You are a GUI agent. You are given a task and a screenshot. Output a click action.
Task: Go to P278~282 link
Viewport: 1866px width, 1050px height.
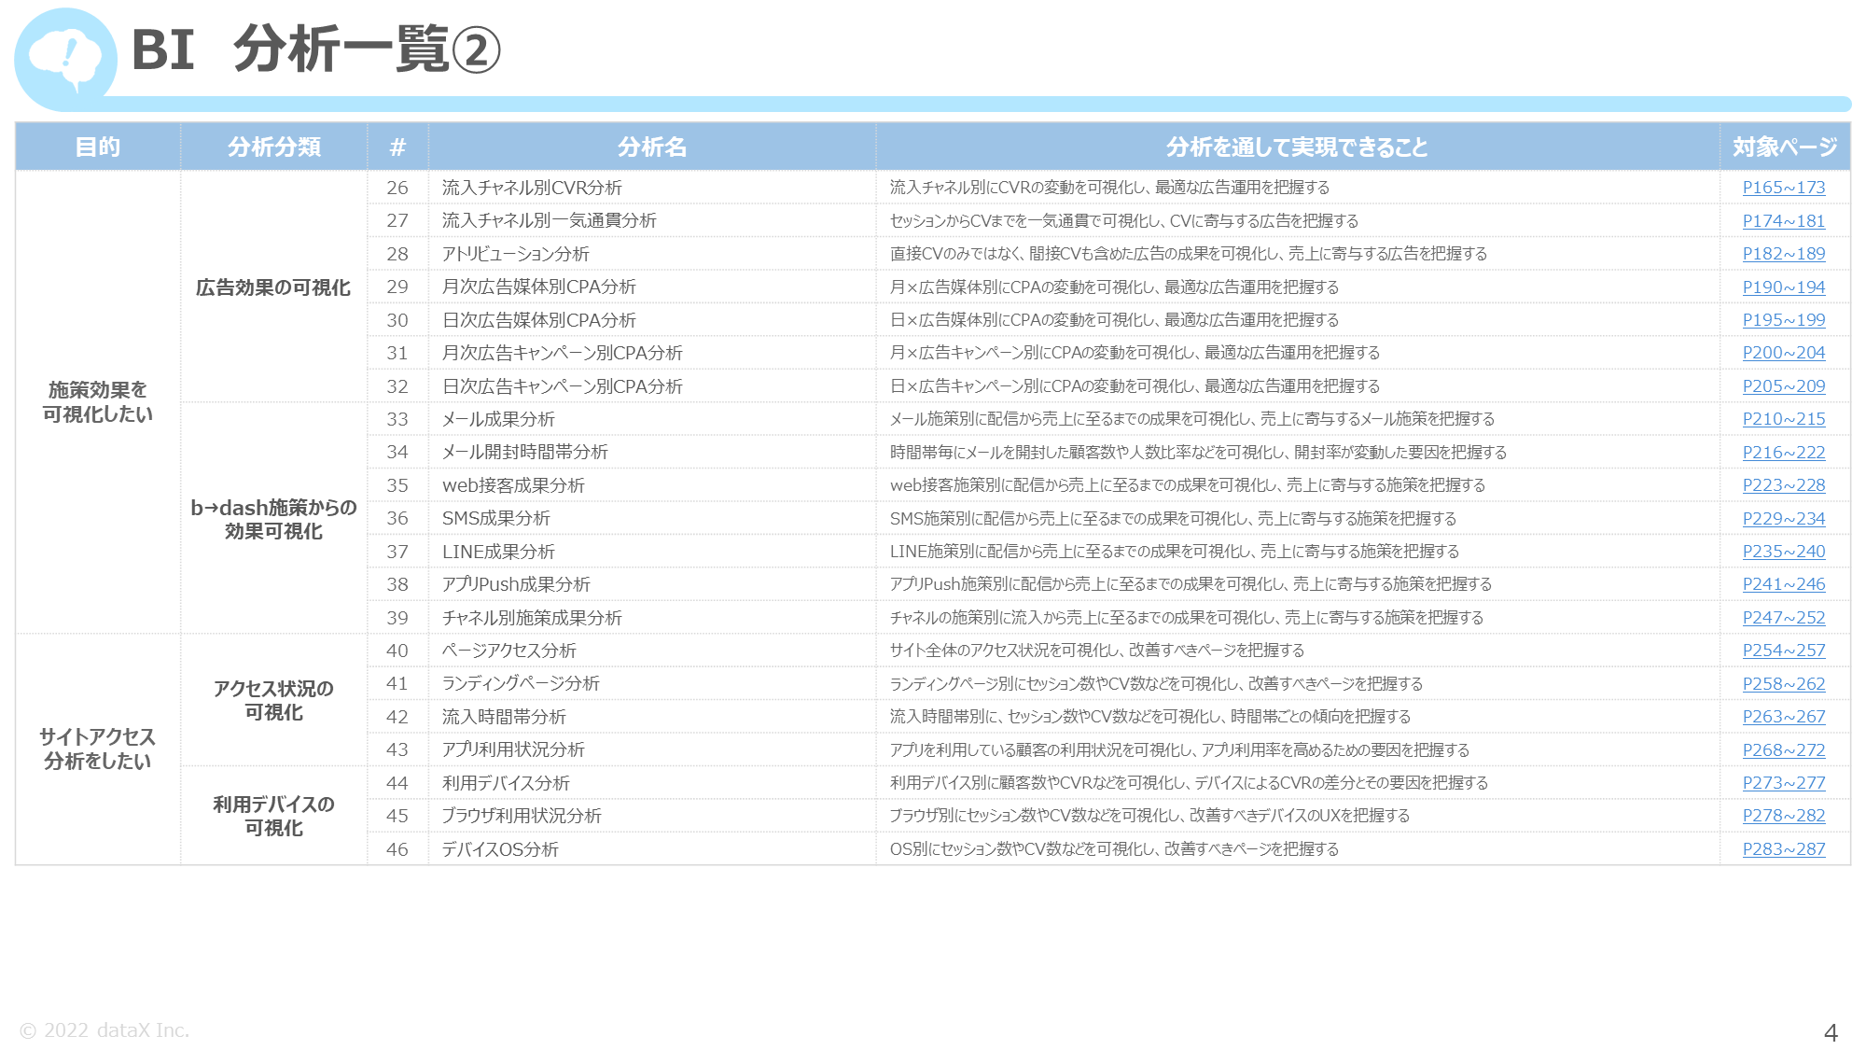(x=1783, y=816)
